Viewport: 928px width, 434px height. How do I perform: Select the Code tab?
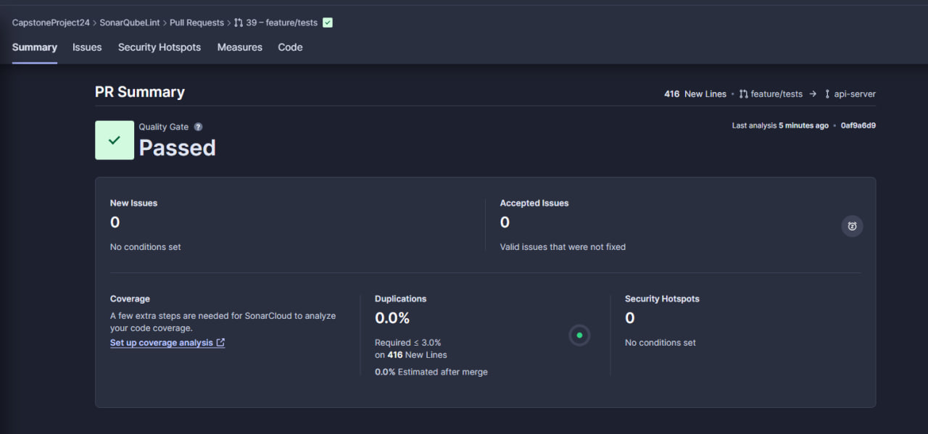click(290, 47)
